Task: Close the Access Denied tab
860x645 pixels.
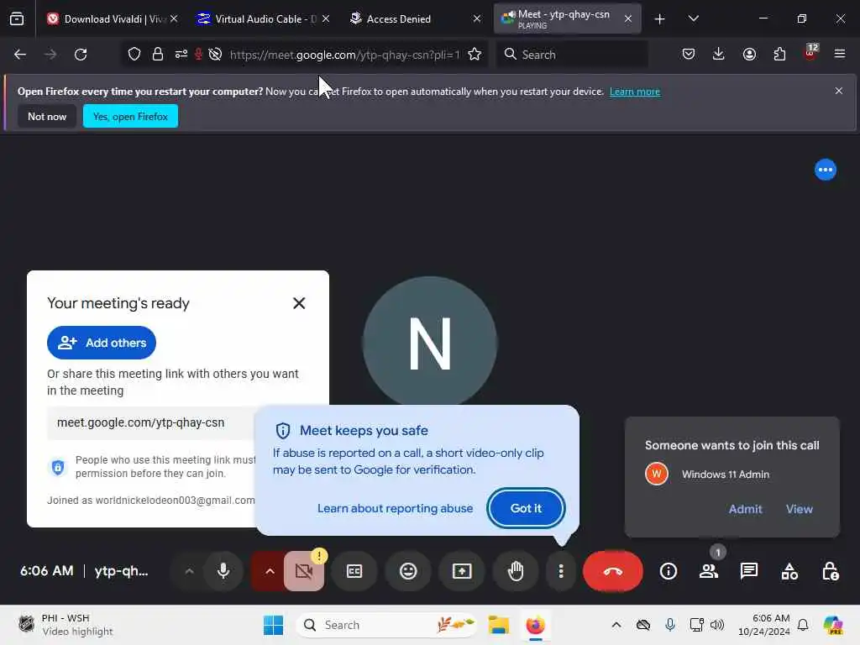Action: [477, 18]
